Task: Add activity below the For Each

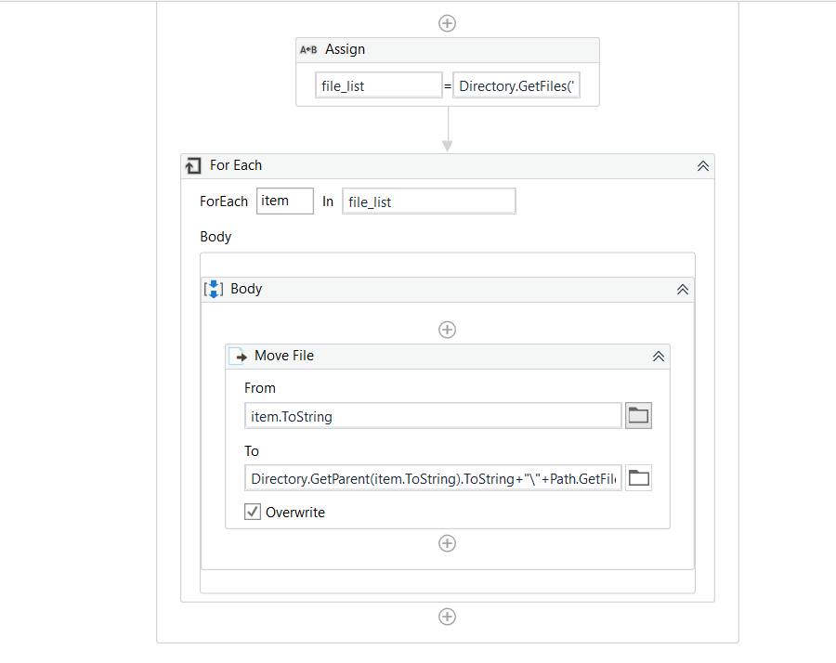Action: pyautogui.click(x=447, y=617)
